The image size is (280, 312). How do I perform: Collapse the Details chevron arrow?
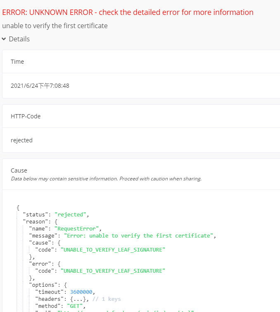[4, 39]
